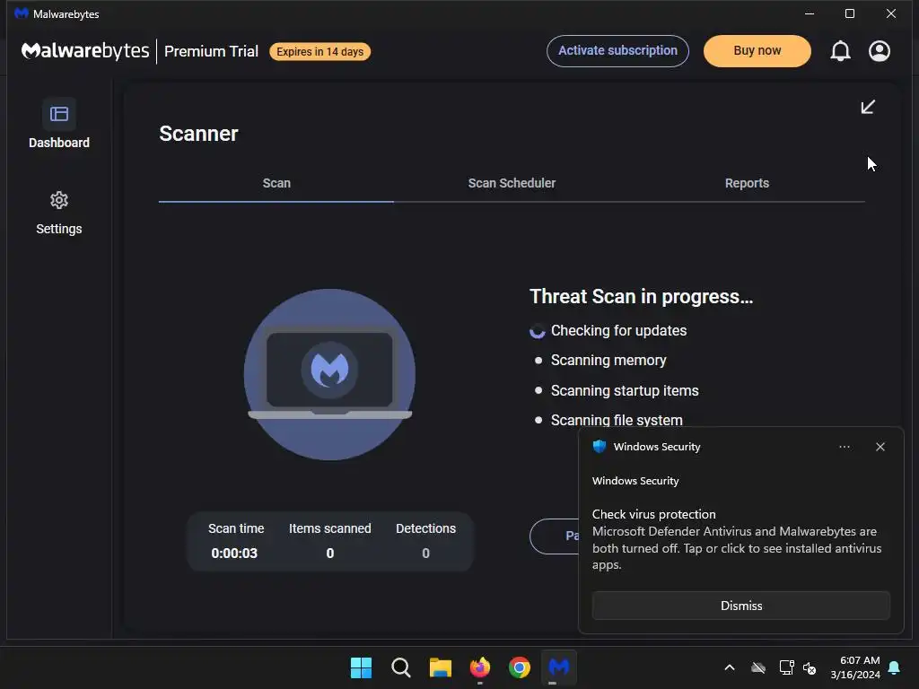This screenshot has width=919, height=689.
Task: Click the Expires in 14 days badge
Action: 320,51
